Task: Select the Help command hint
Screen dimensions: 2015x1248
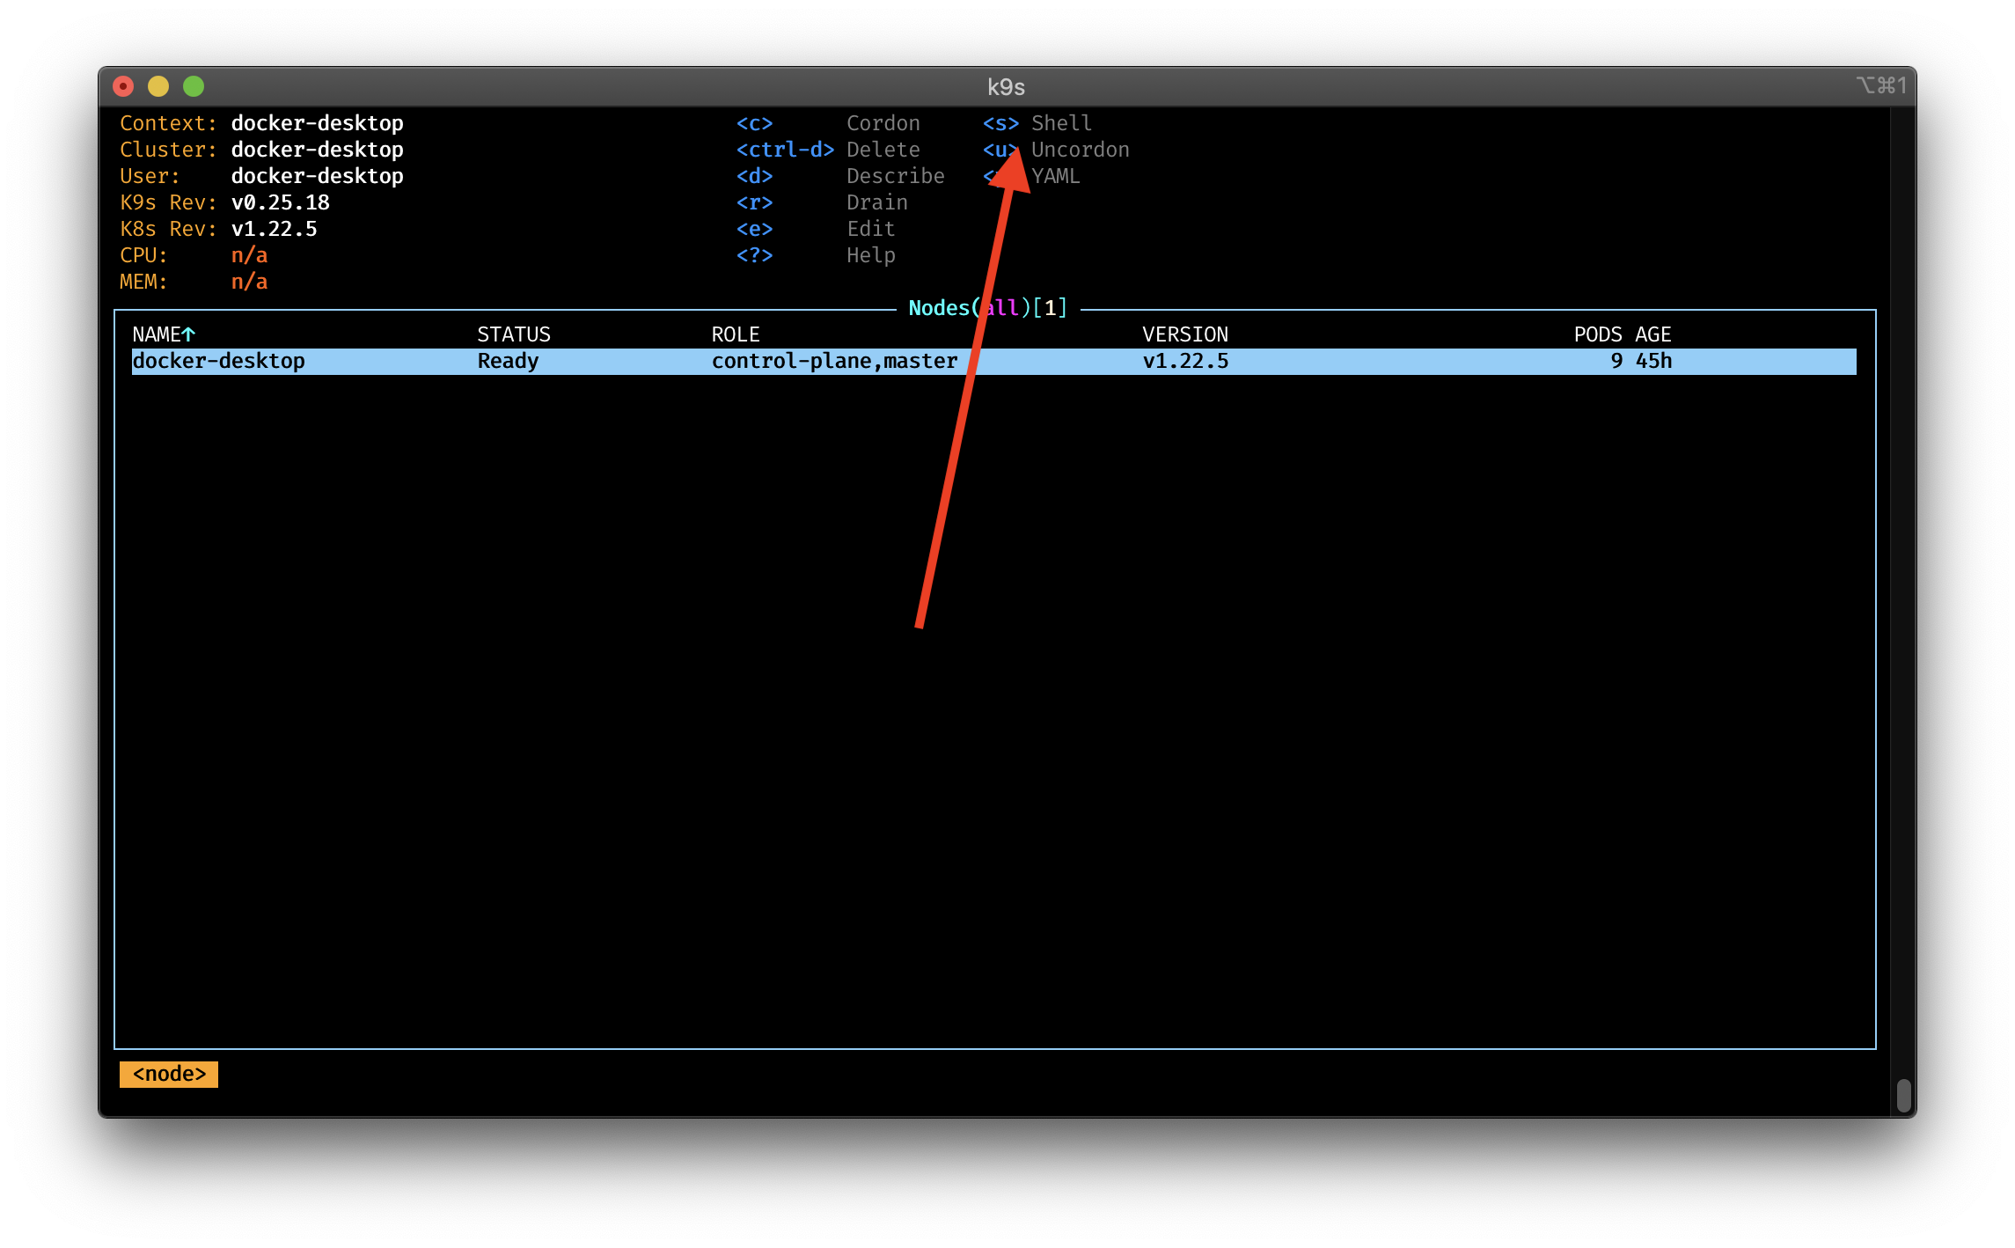Action: click(x=871, y=255)
